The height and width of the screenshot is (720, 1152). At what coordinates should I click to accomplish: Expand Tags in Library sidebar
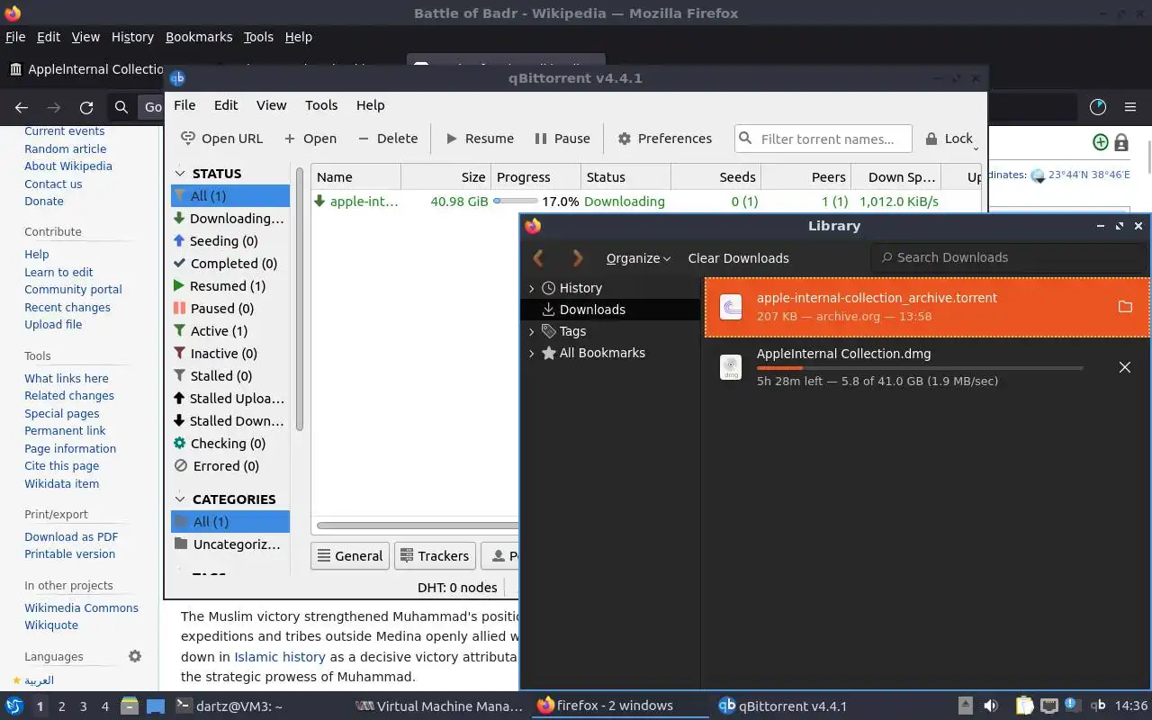(531, 331)
